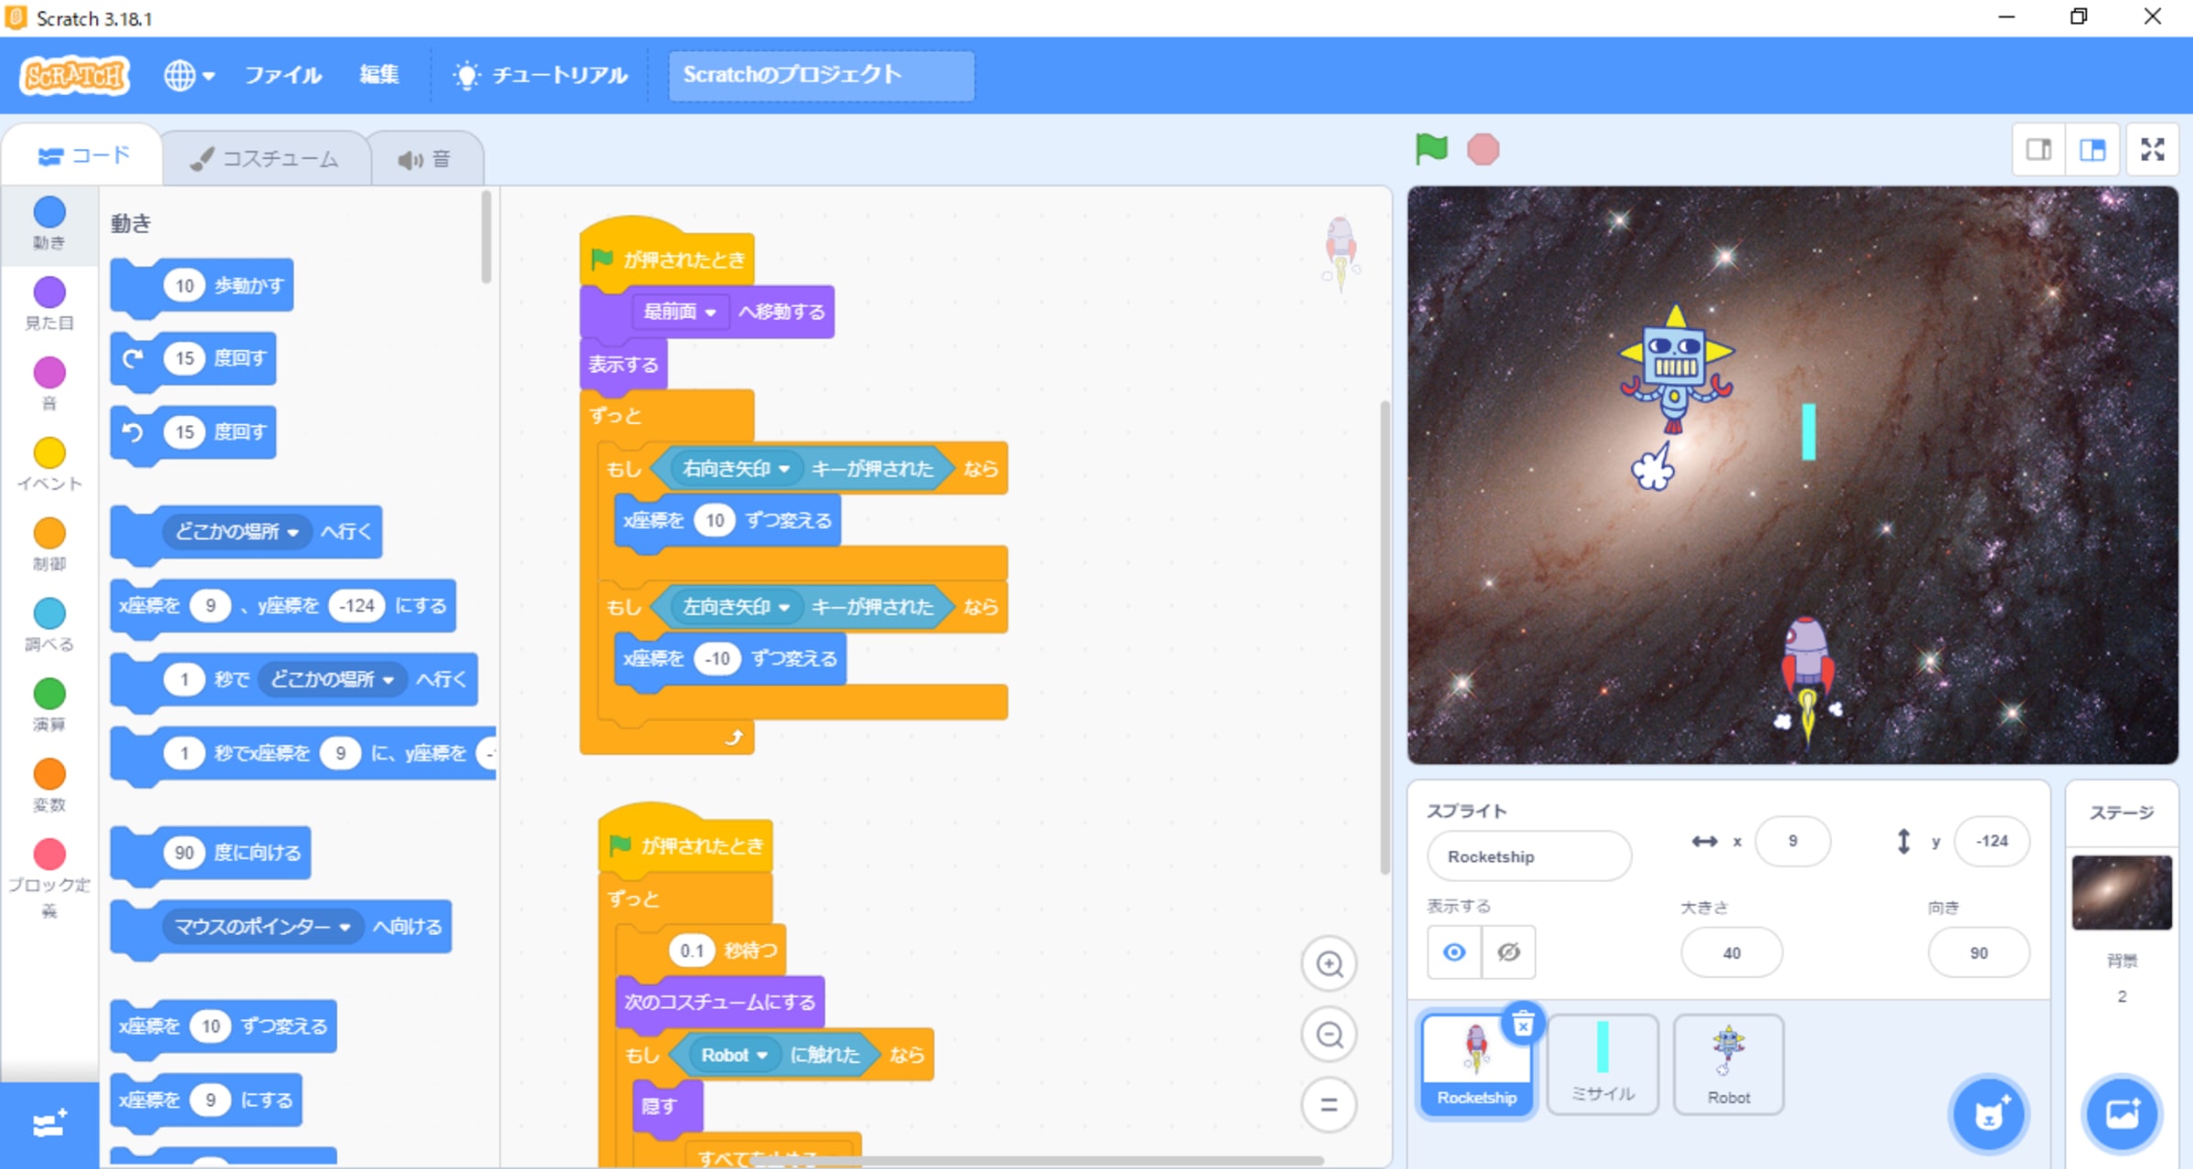Zoom in the code workspace

[1329, 963]
